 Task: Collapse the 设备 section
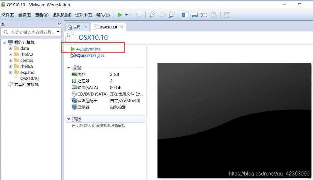click(69, 68)
